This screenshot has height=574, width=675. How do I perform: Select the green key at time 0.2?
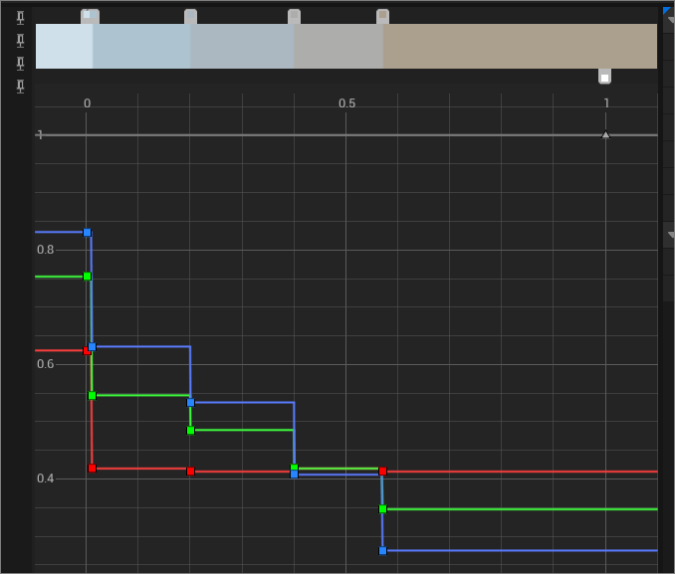pos(191,431)
